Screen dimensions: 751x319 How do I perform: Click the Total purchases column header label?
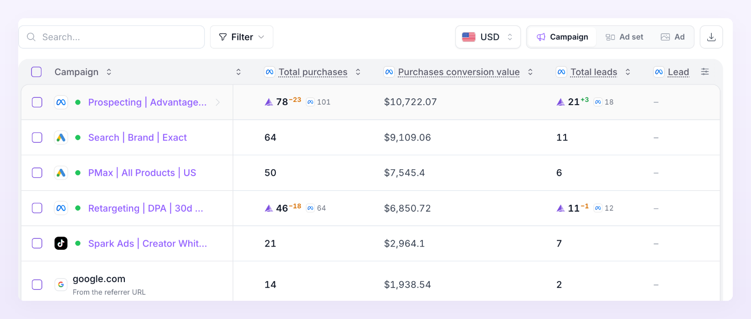tap(313, 72)
